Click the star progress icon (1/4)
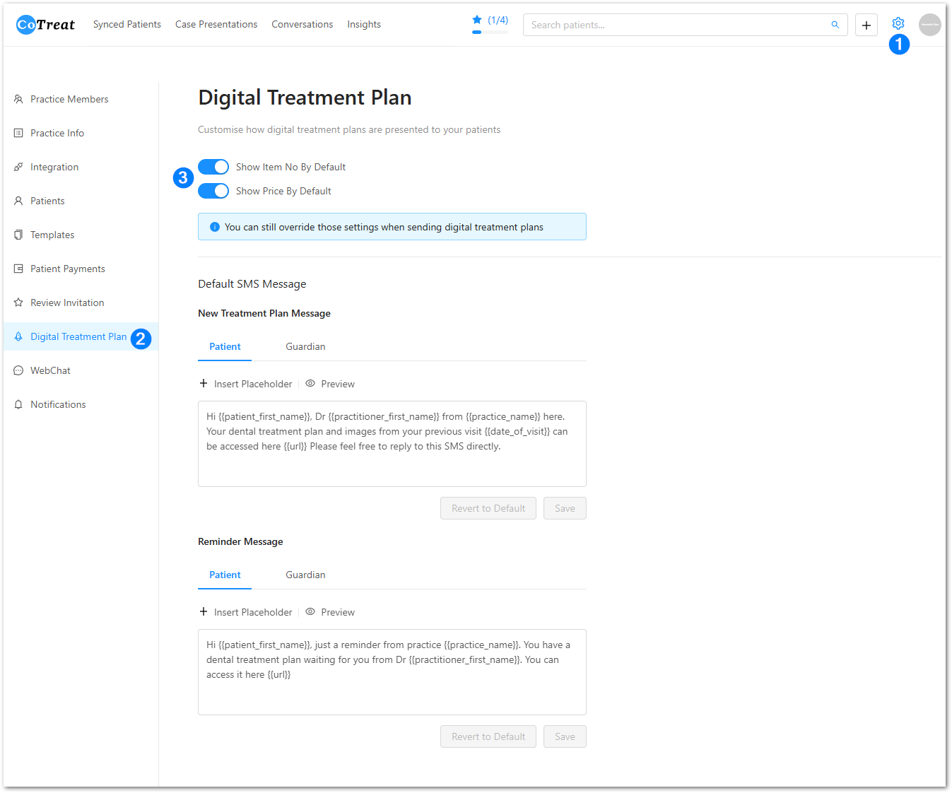 477,20
